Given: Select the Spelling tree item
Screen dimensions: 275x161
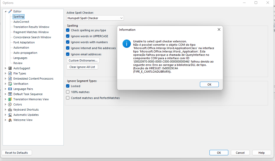Looking at the screenshot, I should 19,17.
